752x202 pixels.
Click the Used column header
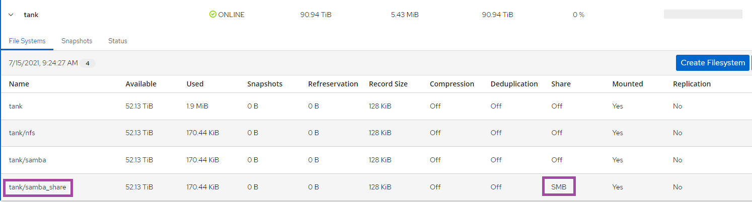tap(195, 84)
